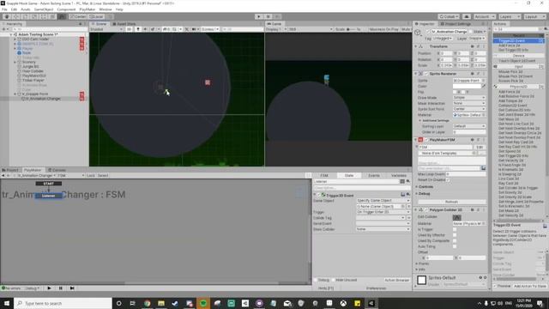
Task: Click the PlayMaker editor play button
Action: point(49,288)
